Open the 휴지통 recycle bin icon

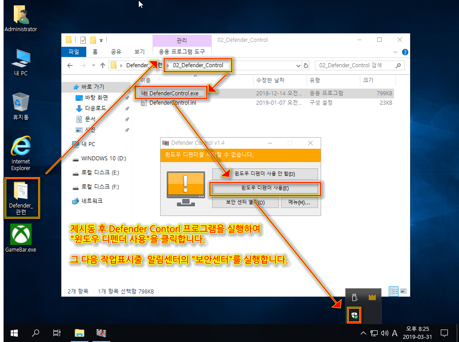pyautogui.click(x=21, y=106)
